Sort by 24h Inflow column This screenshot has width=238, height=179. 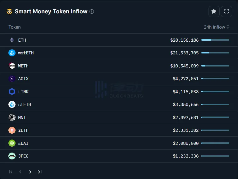tap(216, 27)
